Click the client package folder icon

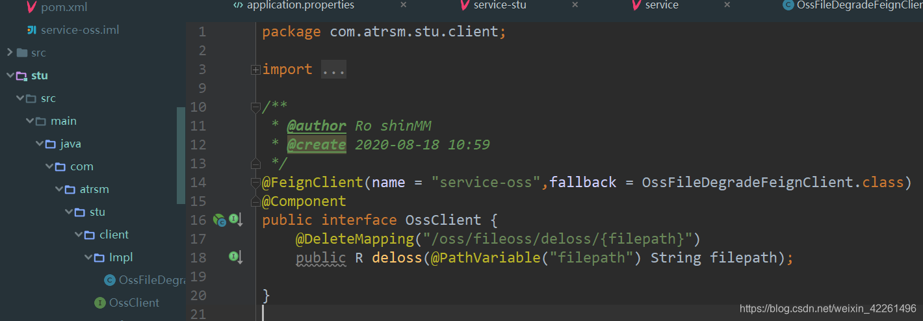pos(90,235)
